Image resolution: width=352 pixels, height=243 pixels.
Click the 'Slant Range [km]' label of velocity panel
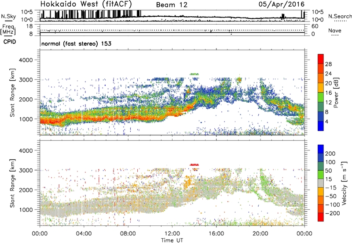pos(12,183)
